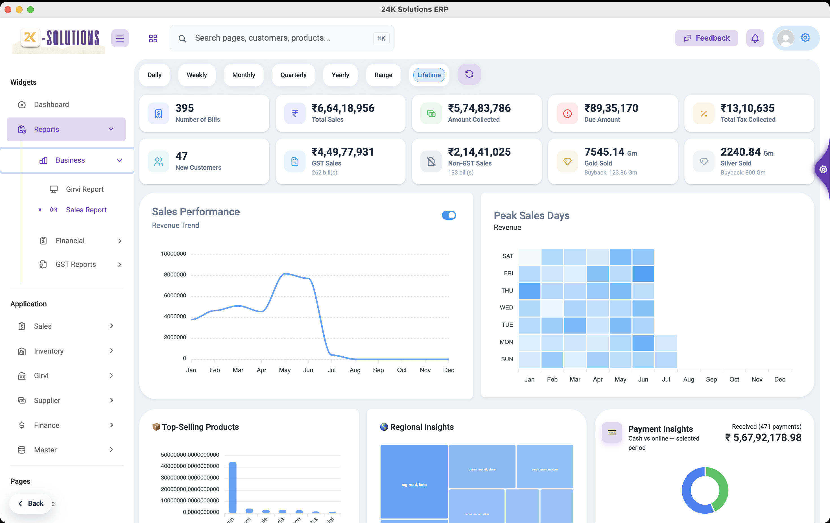Click the Payment Insights card icon
This screenshot has width=830, height=523.
612,432
